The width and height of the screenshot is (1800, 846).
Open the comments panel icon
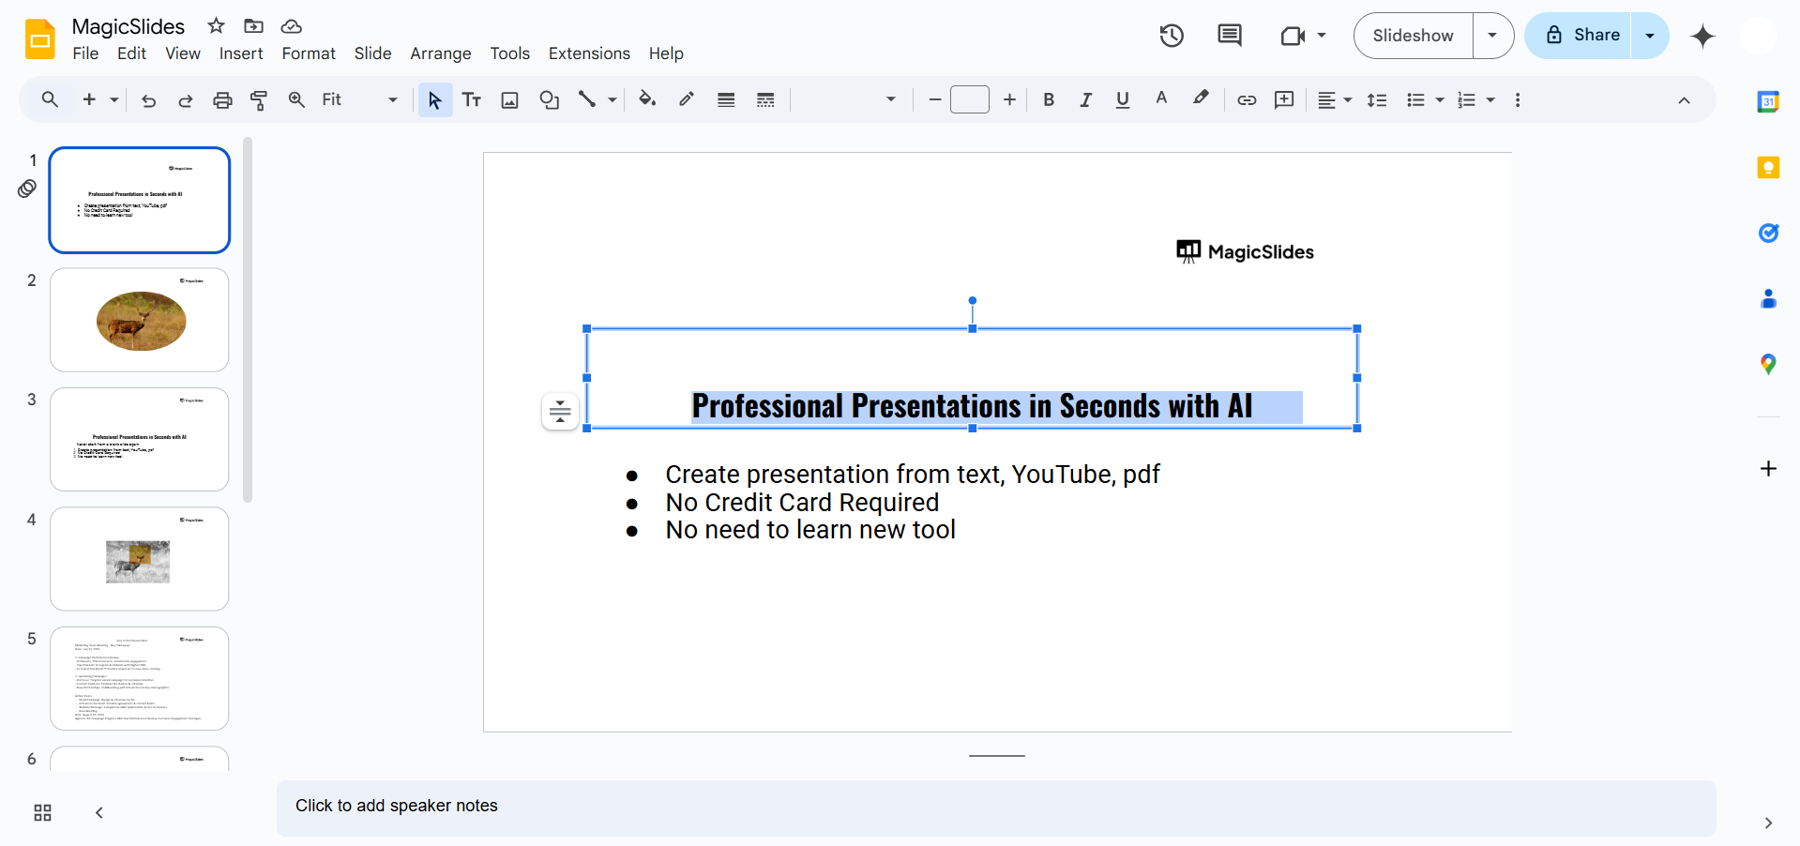click(x=1229, y=36)
